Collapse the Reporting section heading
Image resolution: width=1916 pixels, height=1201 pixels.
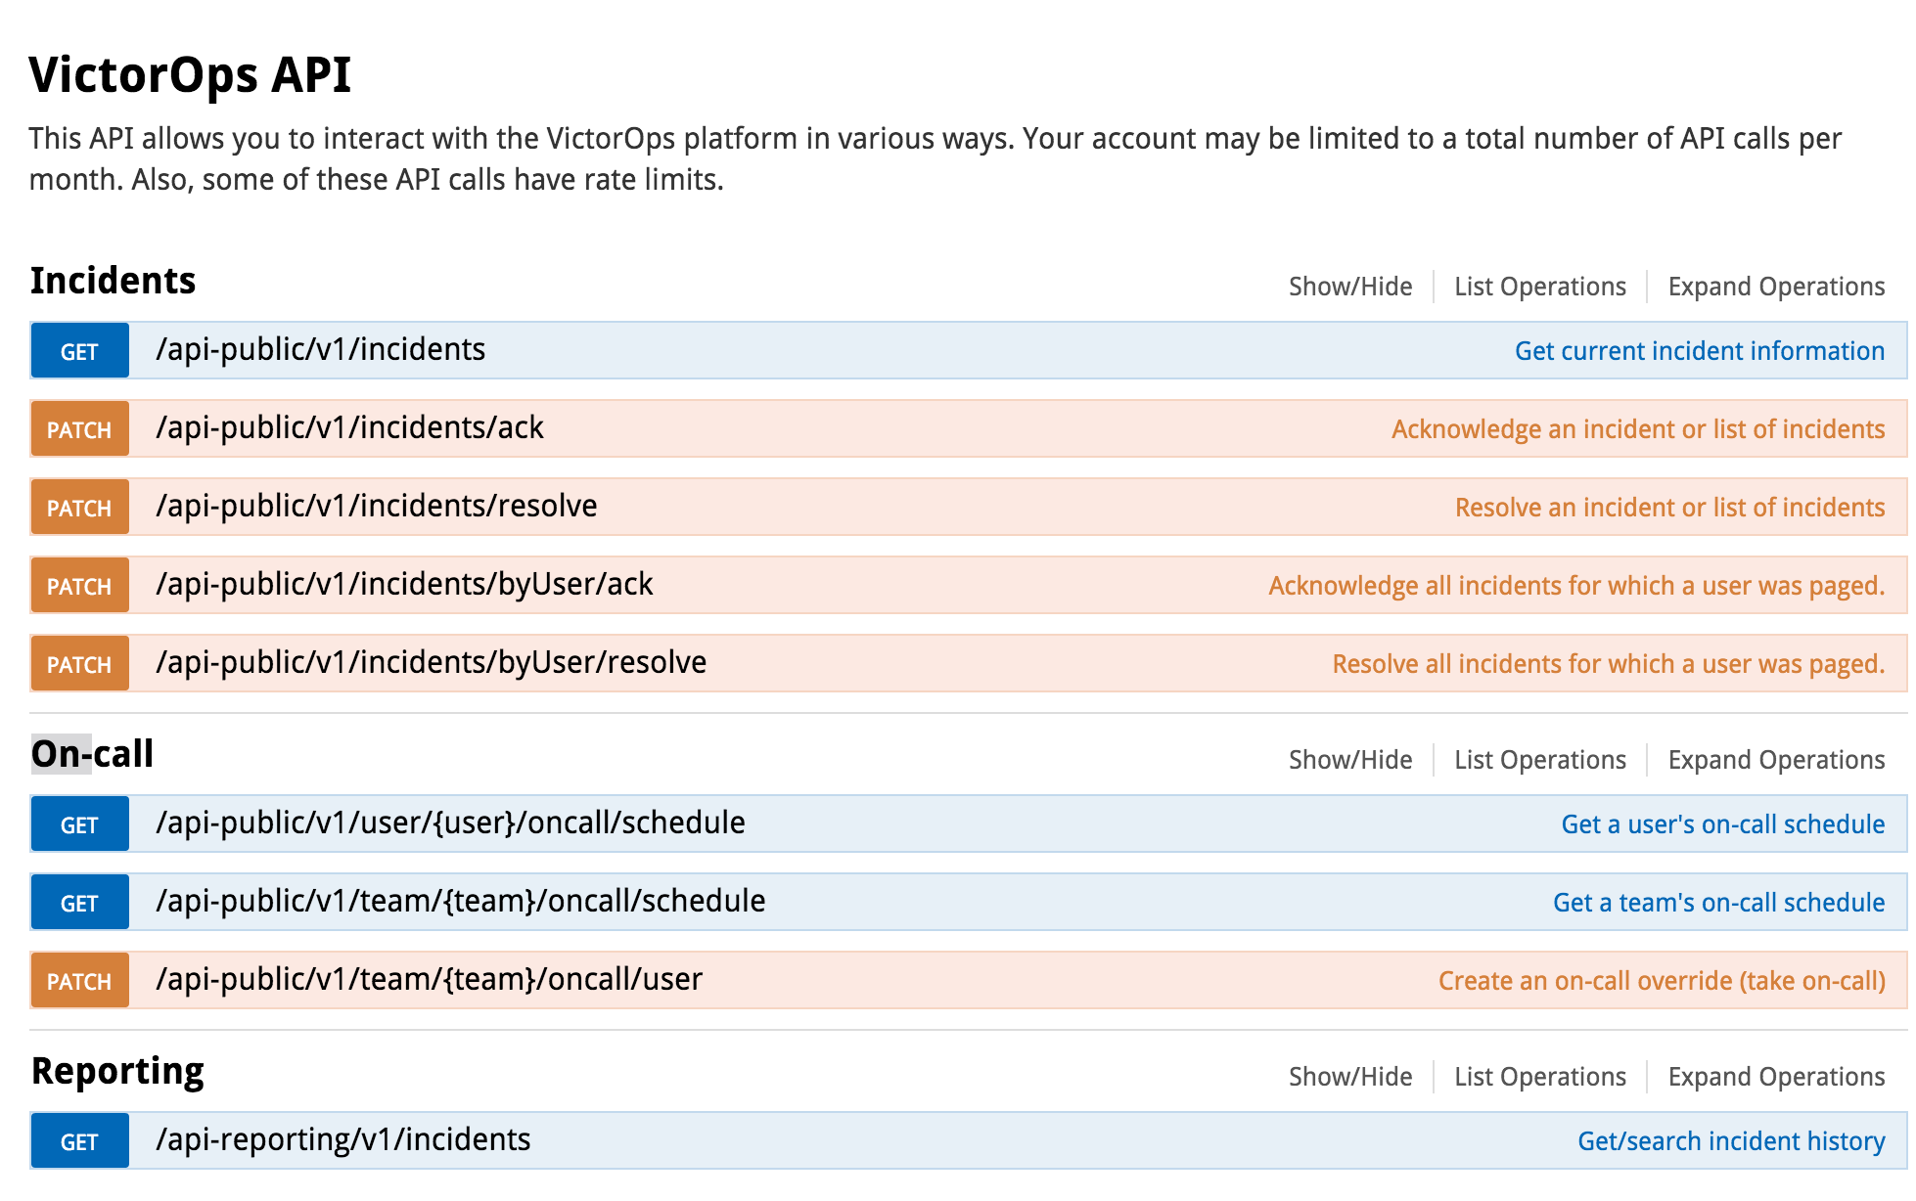click(117, 1072)
